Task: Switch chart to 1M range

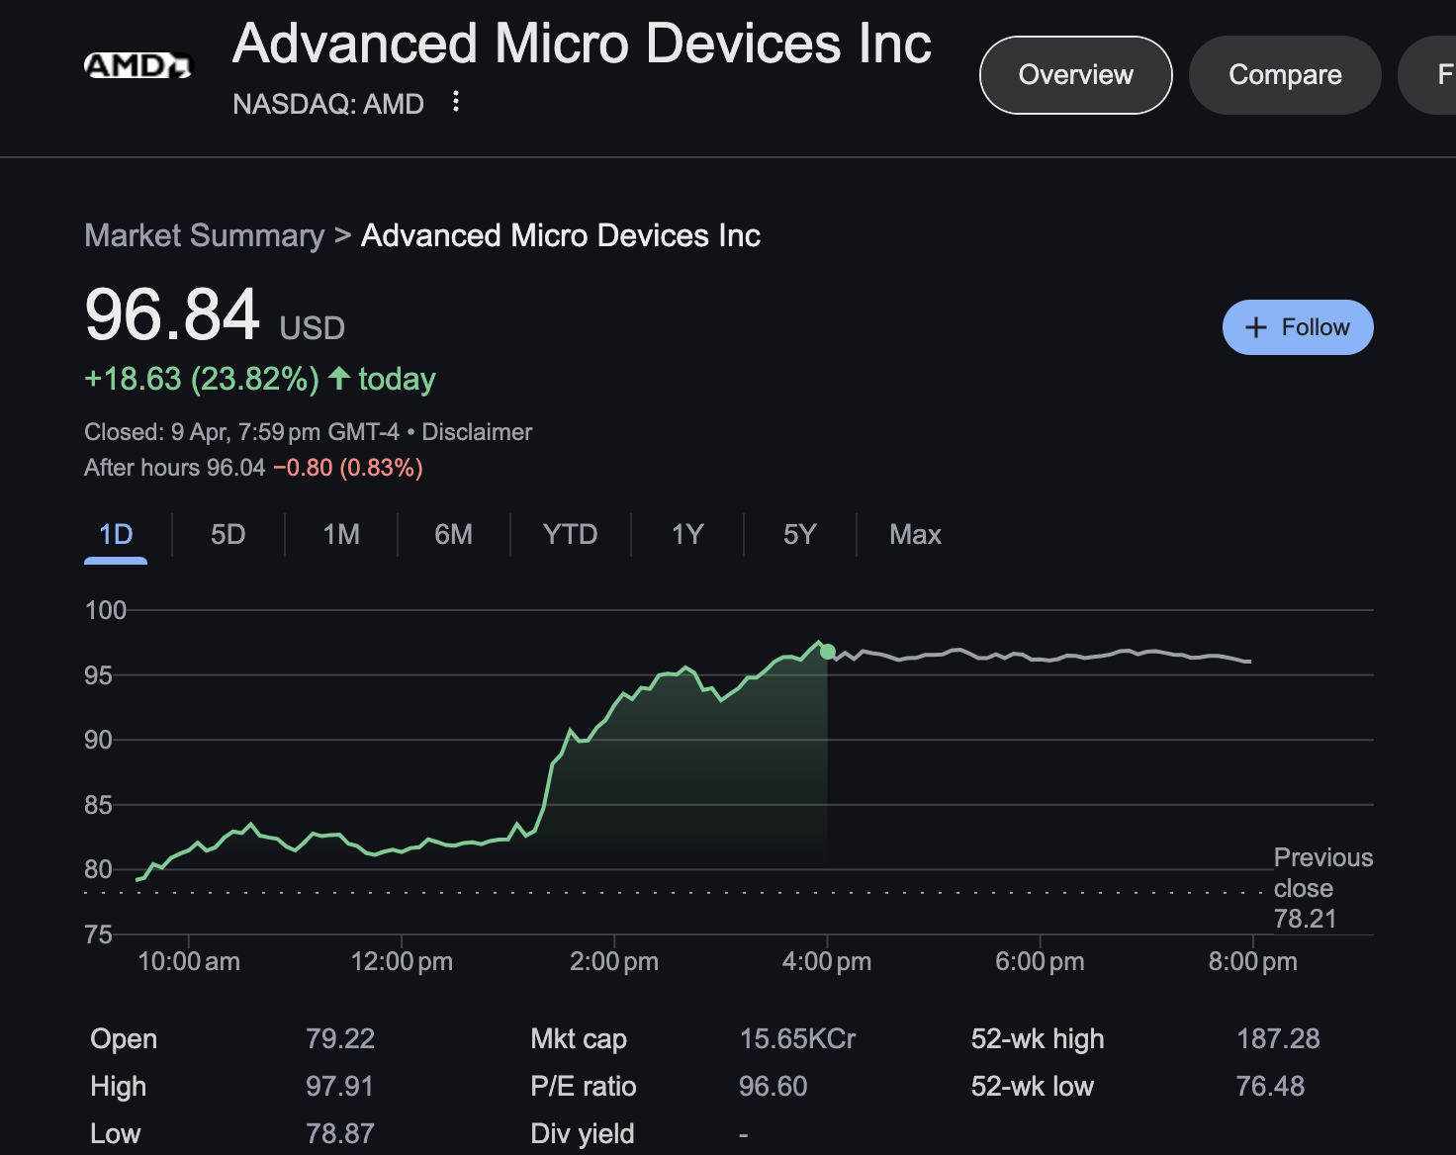Action: pyautogui.click(x=341, y=535)
